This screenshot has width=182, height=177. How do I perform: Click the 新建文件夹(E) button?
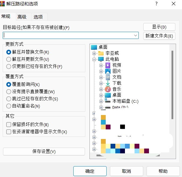[x=159, y=36]
